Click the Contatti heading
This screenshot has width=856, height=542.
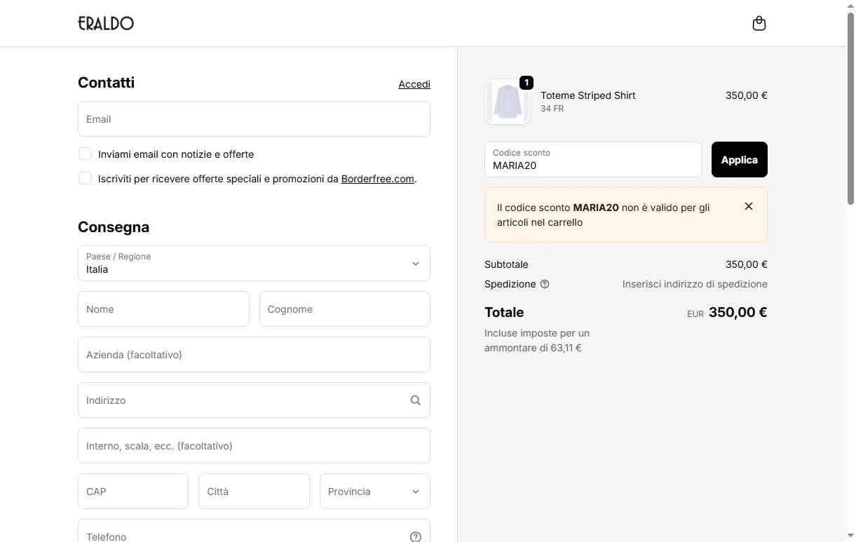point(106,82)
